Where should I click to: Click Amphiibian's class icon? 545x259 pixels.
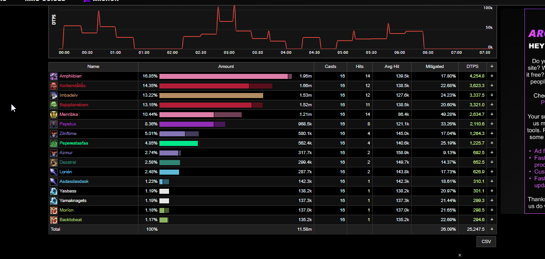[53, 76]
